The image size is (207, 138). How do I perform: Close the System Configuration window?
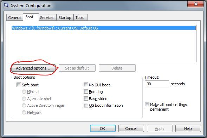(x=195, y=4)
